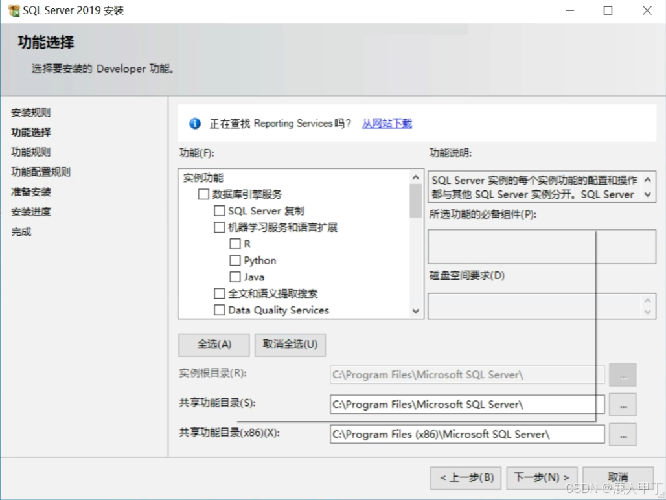Click the blue info icon beside Reporting Services message
This screenshot has width=666, height=500.
point(194,123)
